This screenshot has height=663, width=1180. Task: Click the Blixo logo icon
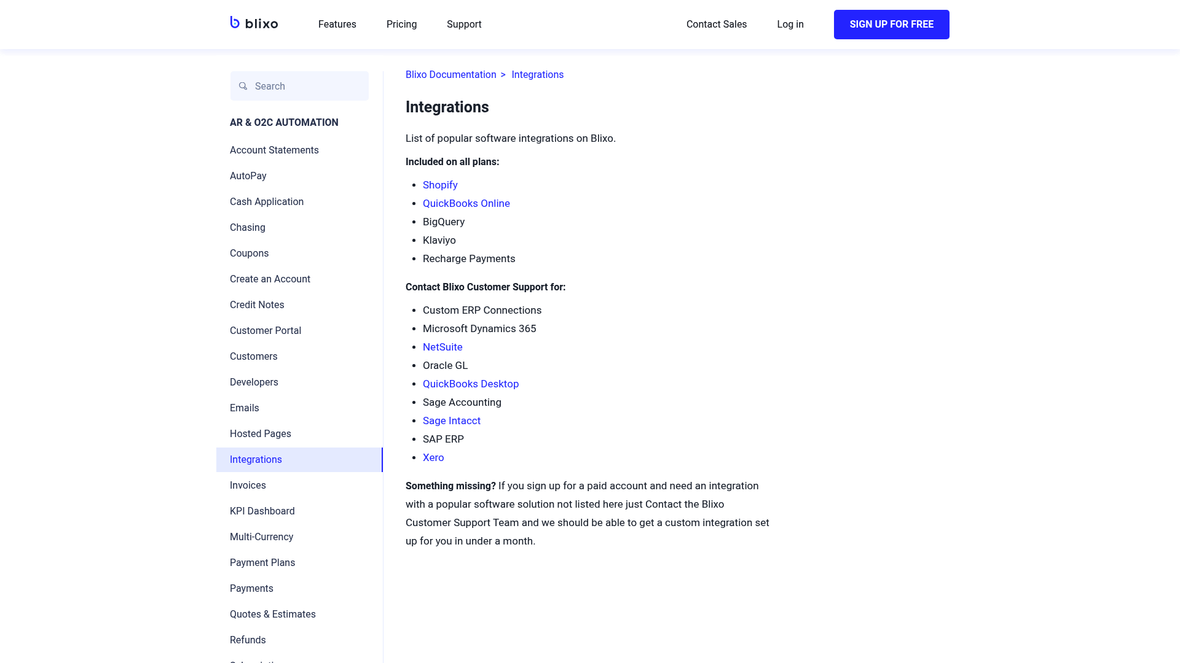[235, 23]
